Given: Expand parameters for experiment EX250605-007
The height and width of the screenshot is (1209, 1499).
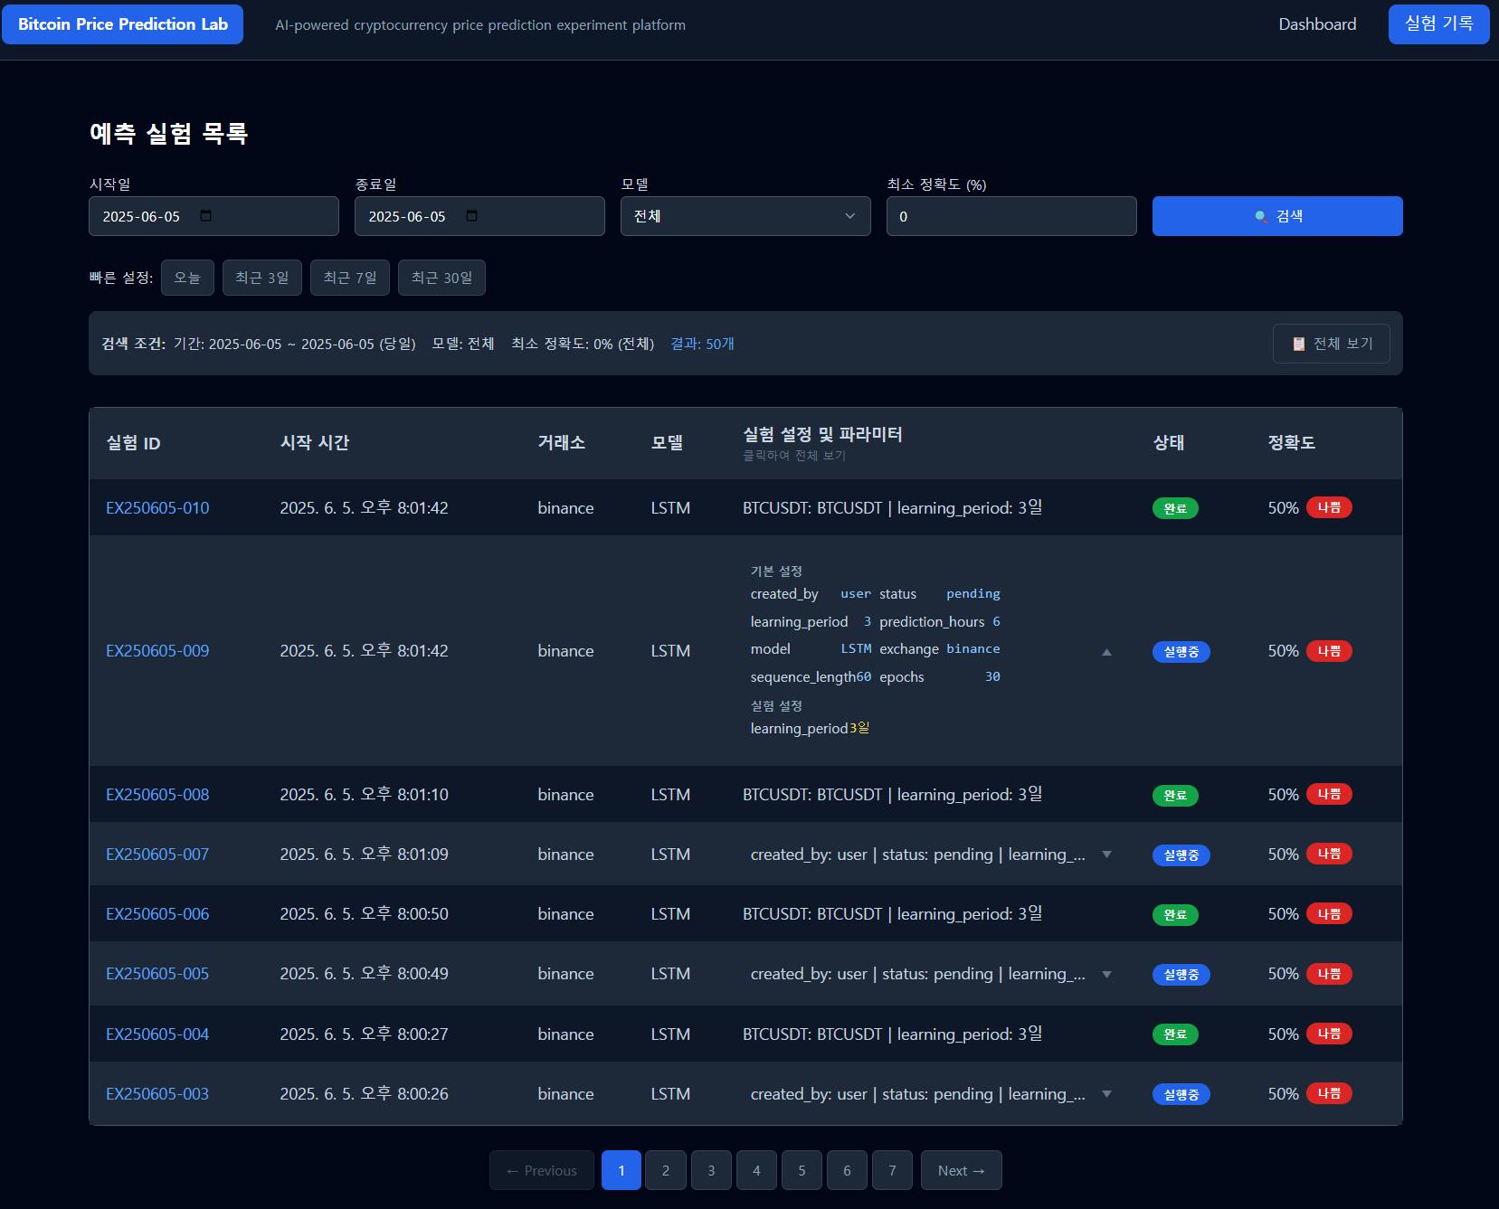Looking at the screenshot, I should tap(1106, 855).
